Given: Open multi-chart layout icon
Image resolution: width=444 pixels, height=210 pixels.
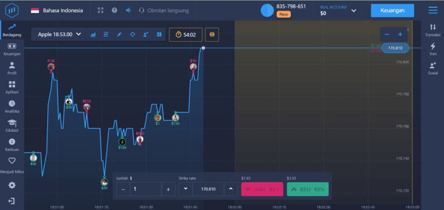Looking at the screenshot, I should (x=159, y=34).
